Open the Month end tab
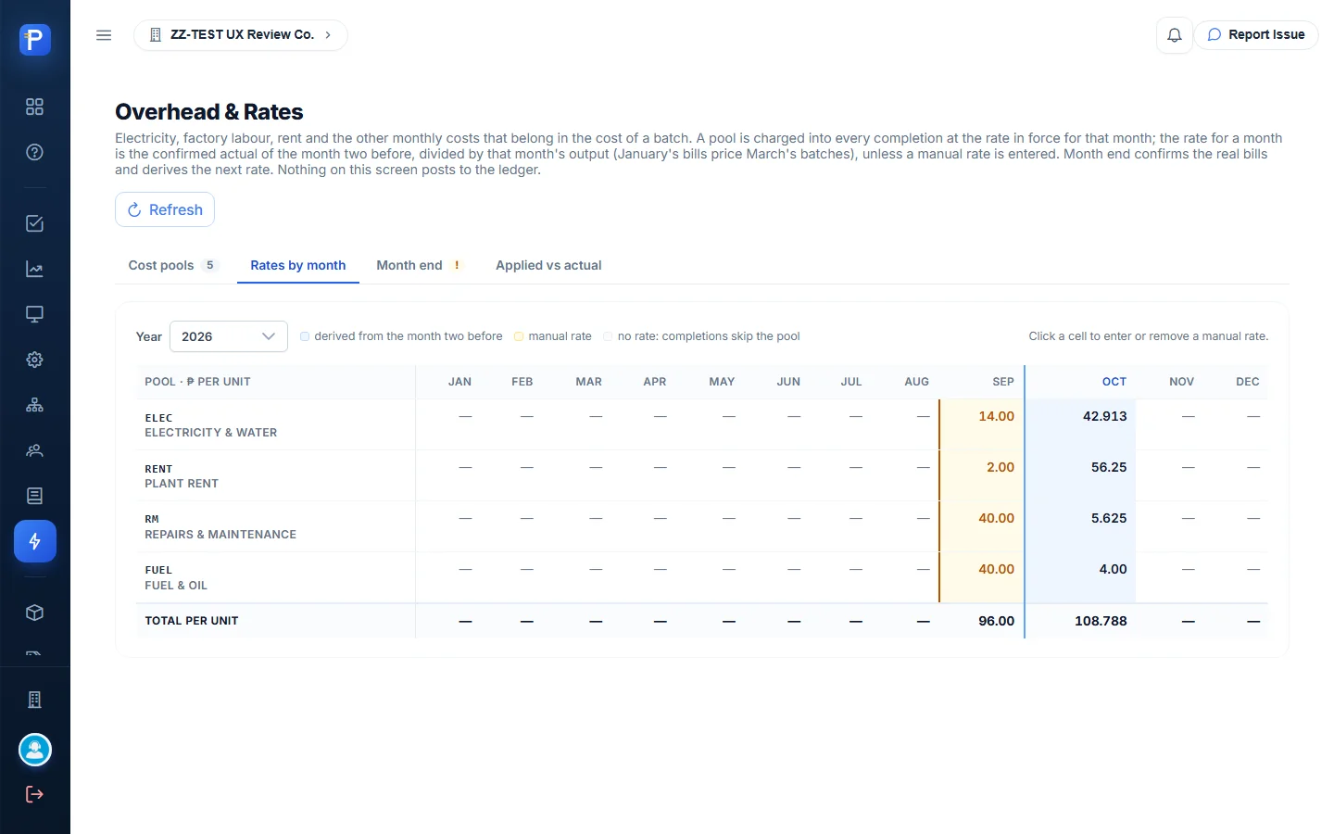The height and width of the screenshot is (834, 1334). tap(419, 265)
